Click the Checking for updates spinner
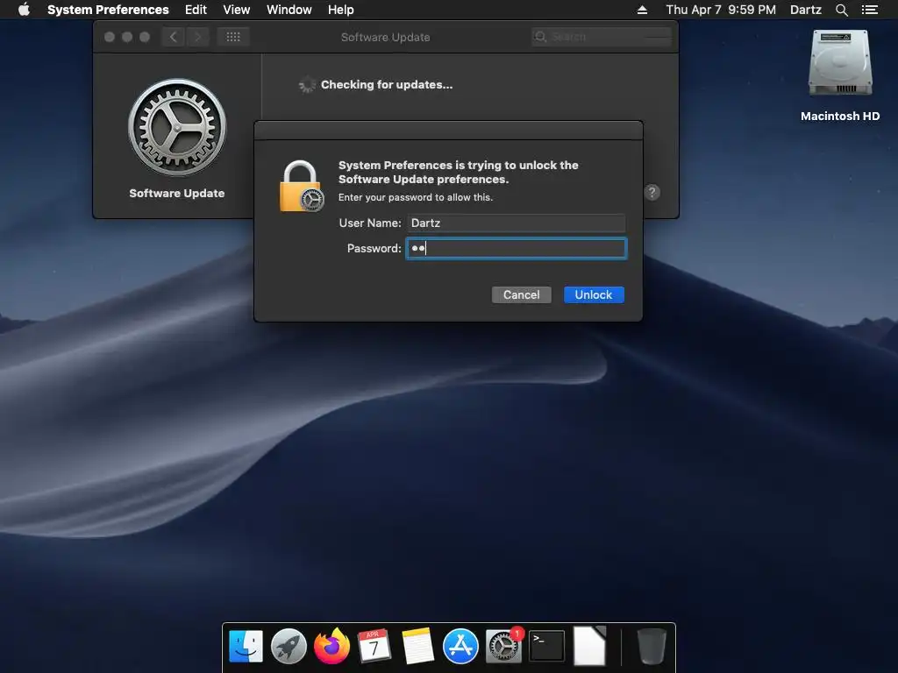The height and width of the screenshot is (673, 898). [307, 85]
